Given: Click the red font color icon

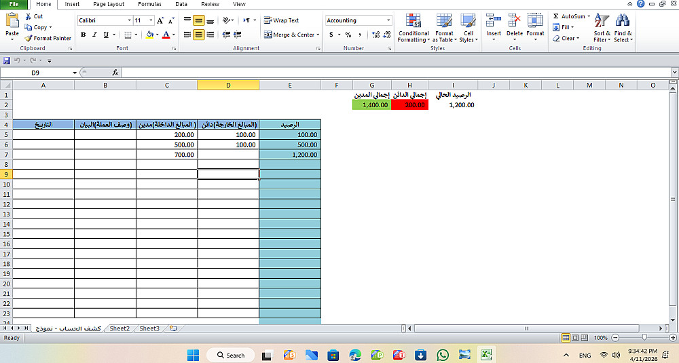Looking at the screenshot, I should tap(166, 35).
